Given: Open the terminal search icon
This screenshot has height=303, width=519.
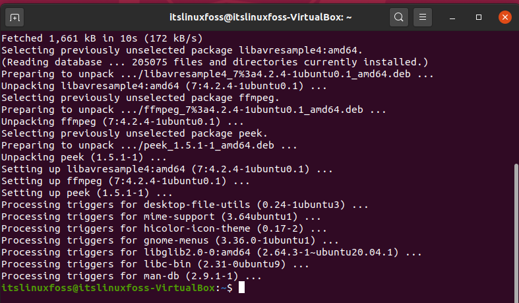Looking at the screenshot, I should point(399,17).
